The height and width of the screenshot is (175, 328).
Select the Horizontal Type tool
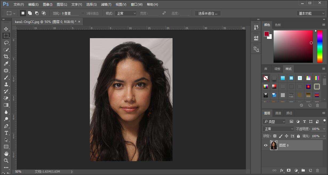pyautogui.click(x=6, y=133)
